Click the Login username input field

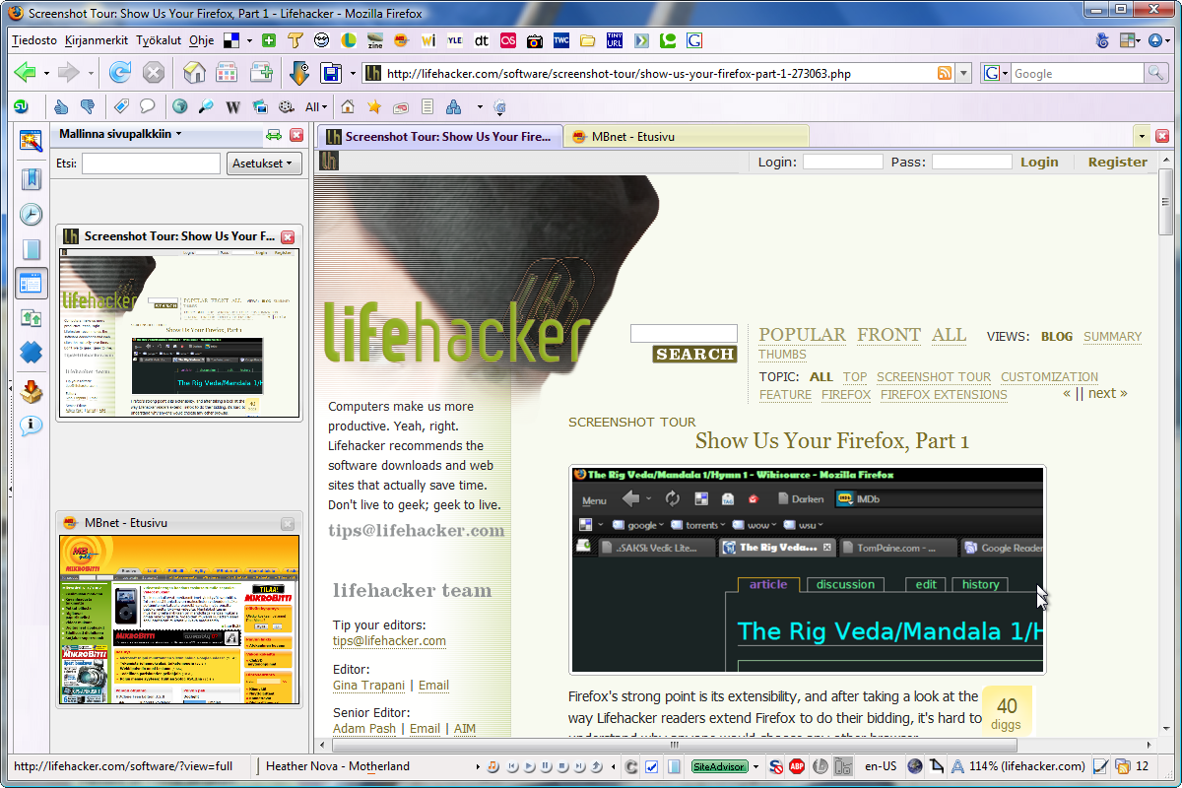point(843,163)
